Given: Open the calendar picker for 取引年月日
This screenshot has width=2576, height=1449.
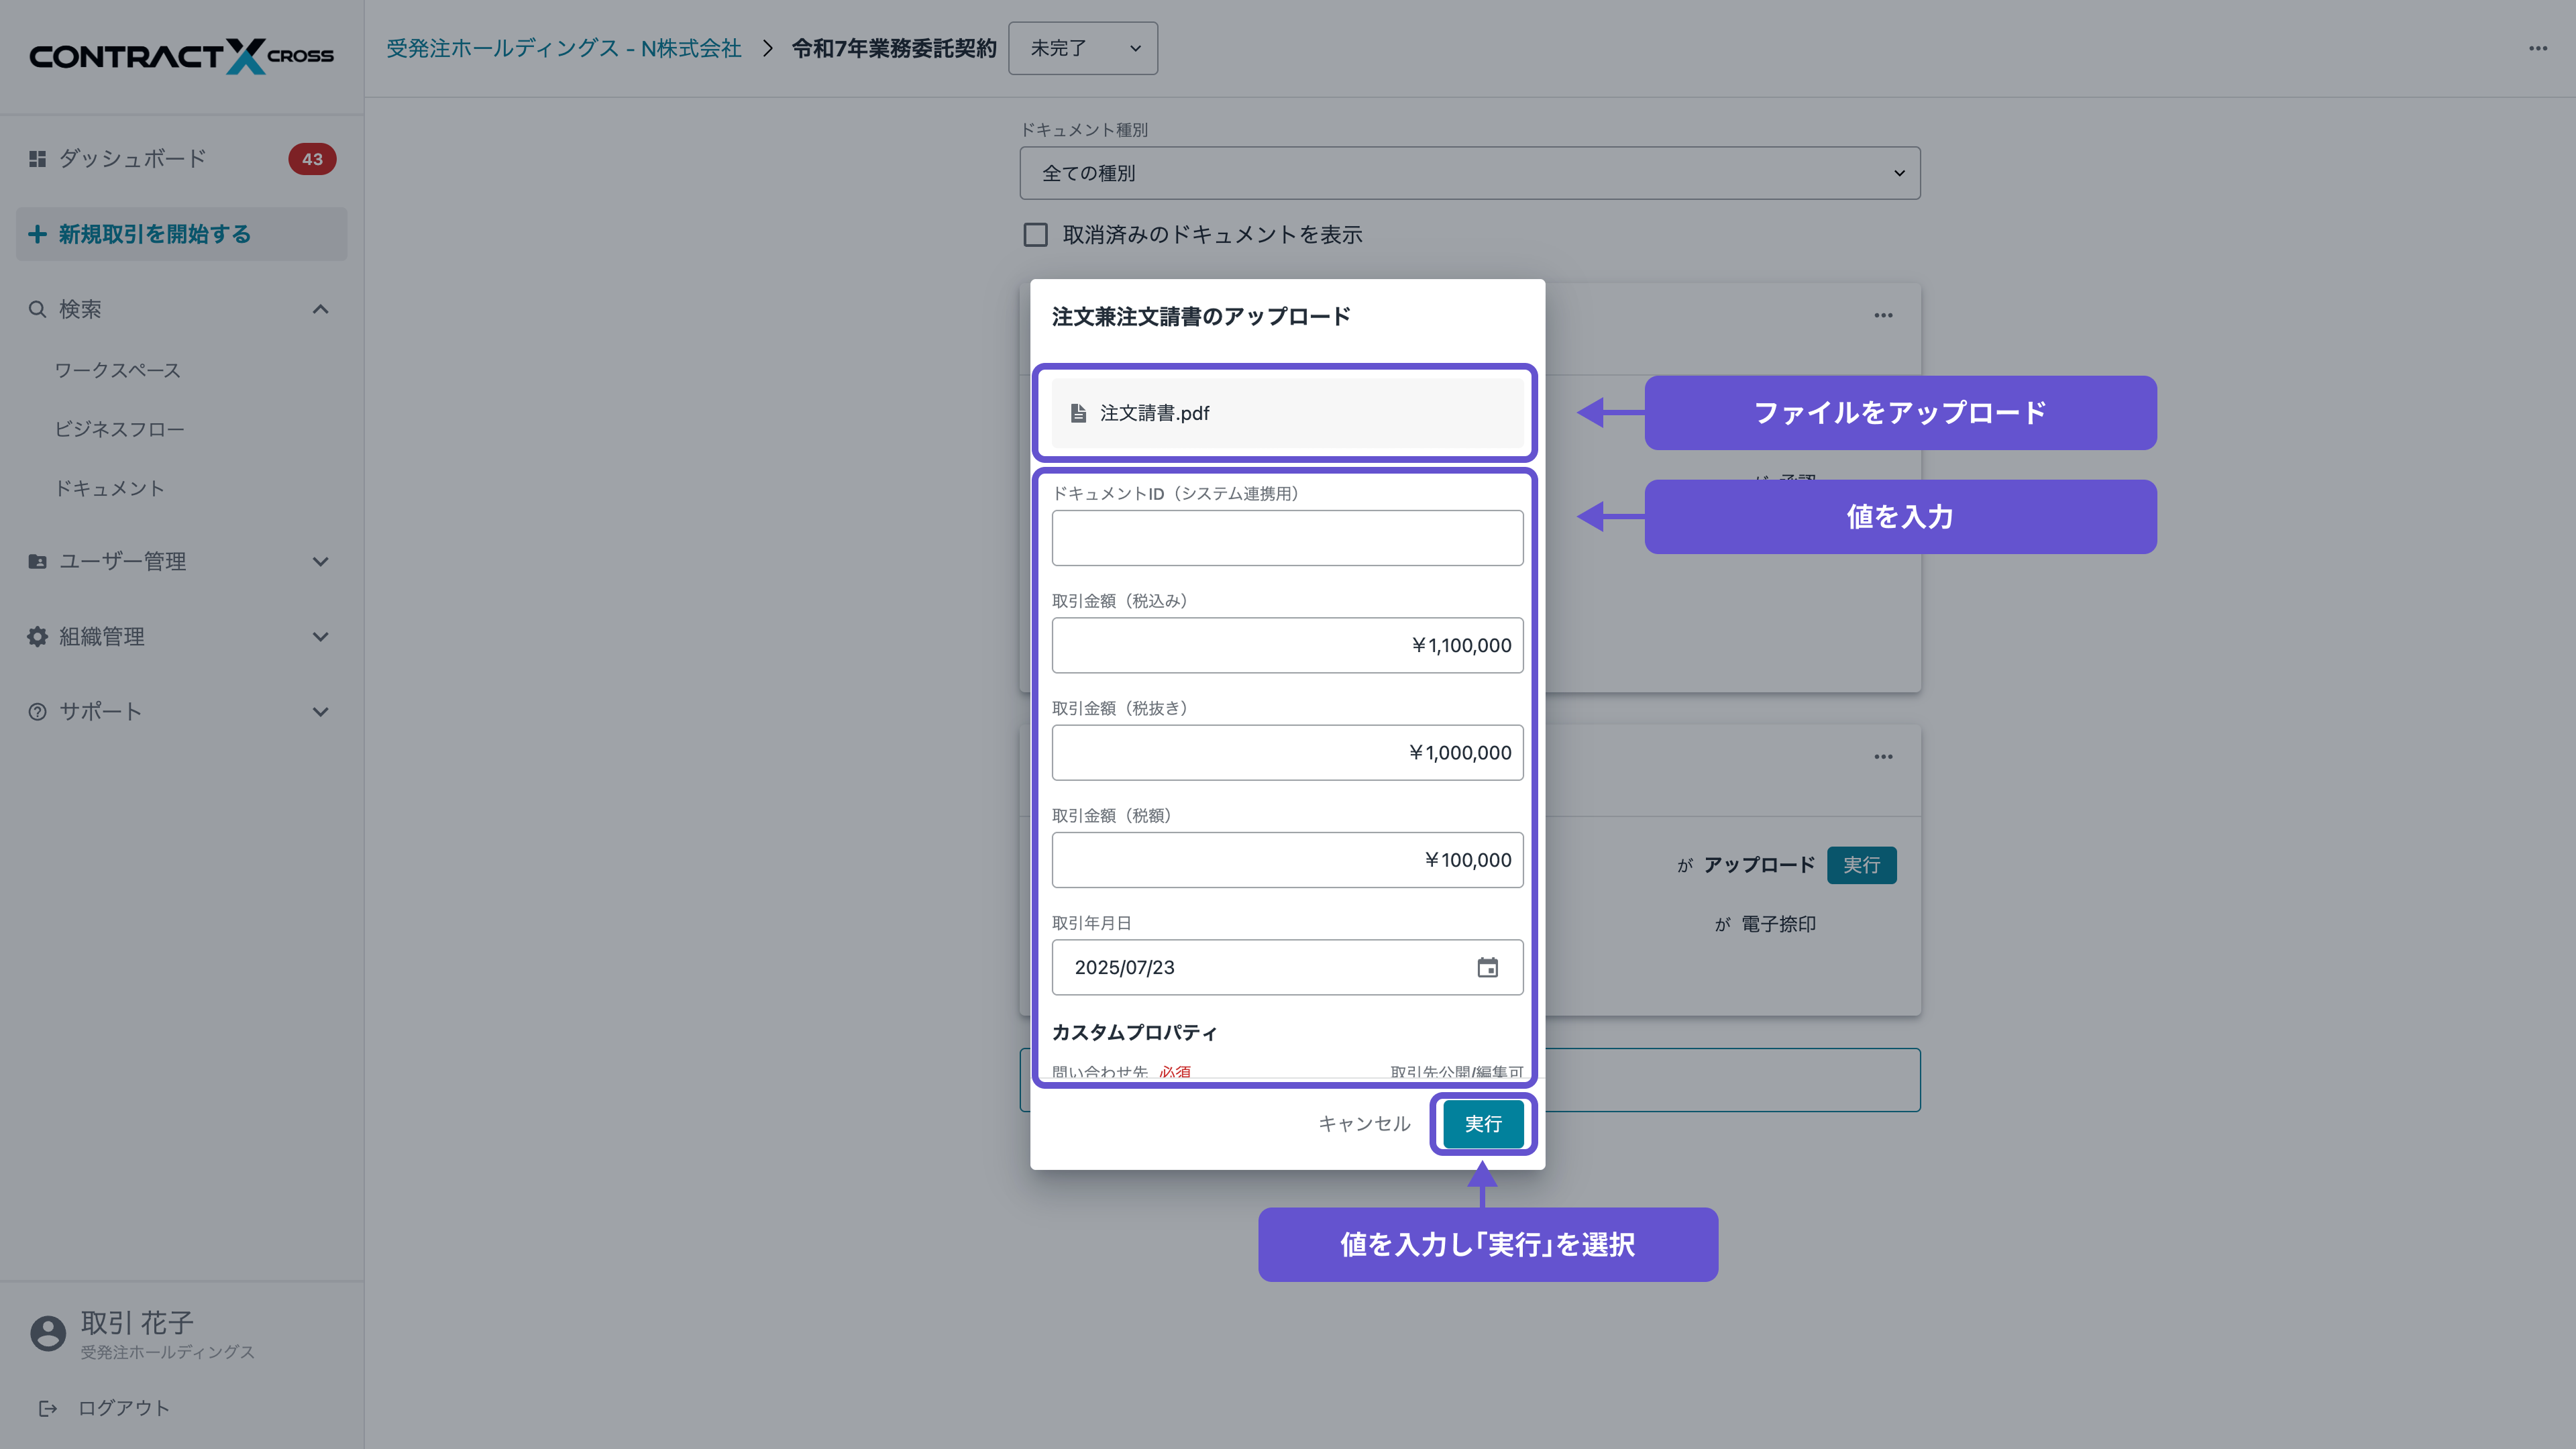Looking at the screenshot, I should (x=1488, y=967).
